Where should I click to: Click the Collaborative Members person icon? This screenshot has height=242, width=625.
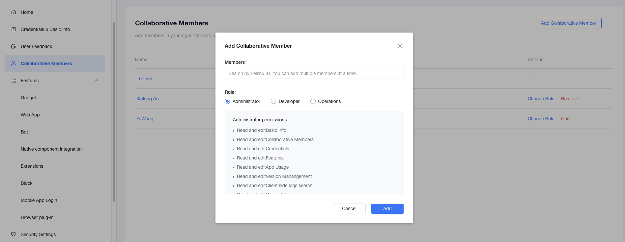14,63
